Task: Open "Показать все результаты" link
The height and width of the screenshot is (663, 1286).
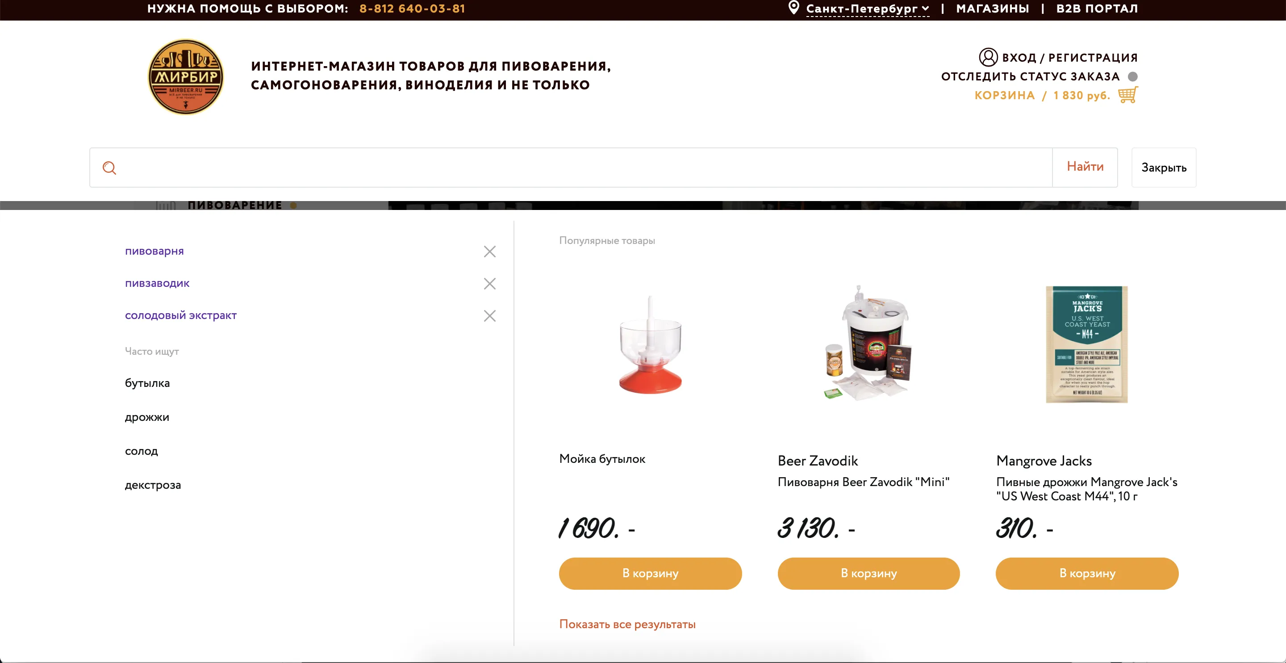Action: click(627, 624)
